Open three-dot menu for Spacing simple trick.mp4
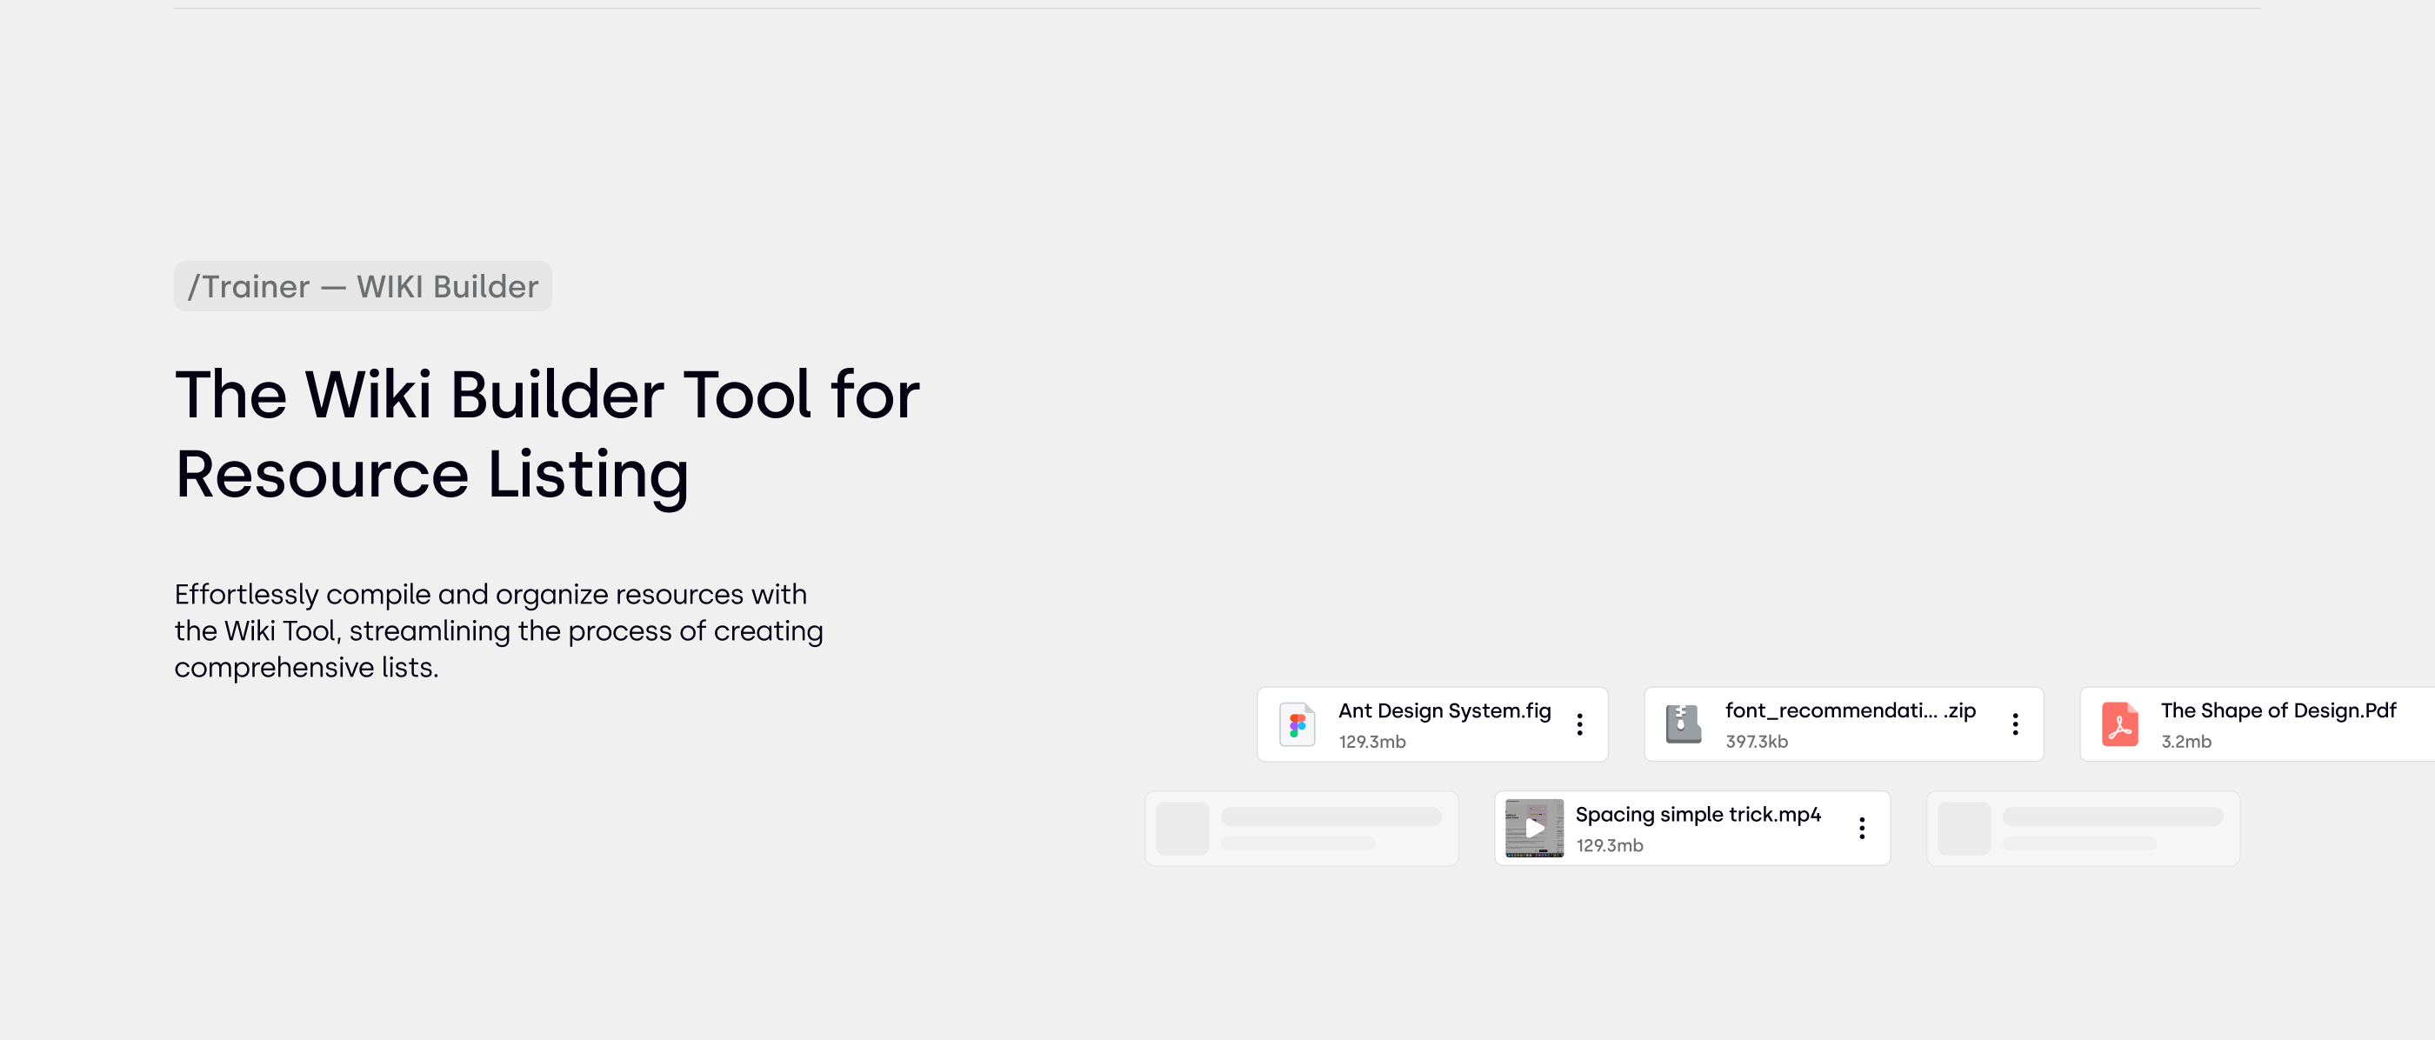 coord(1862,828)
